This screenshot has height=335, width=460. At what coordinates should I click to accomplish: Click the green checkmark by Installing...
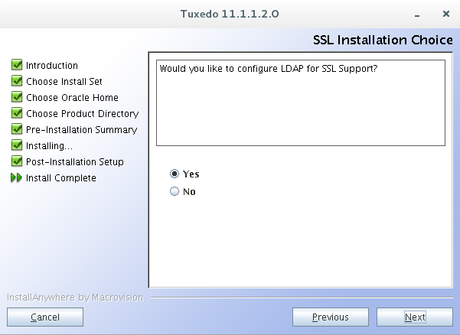(17, 145)
